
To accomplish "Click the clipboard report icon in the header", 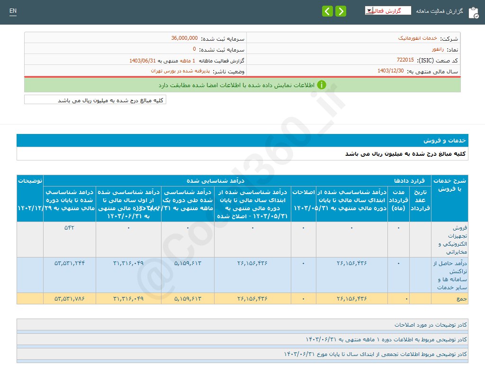I will point(474,13).
